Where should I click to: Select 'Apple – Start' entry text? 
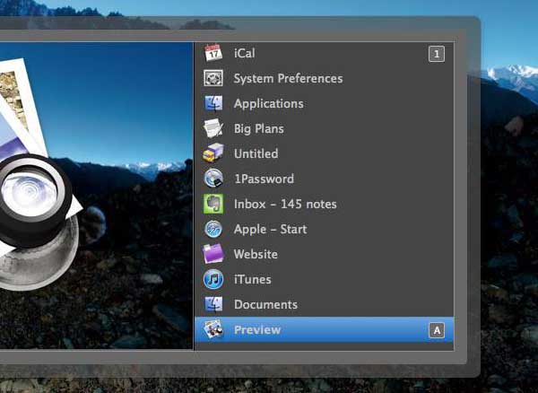[x=271, y=230]
